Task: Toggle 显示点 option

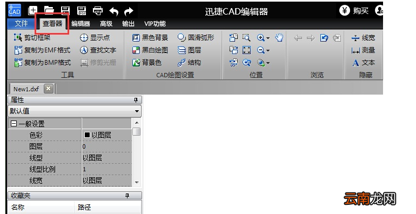Action: click(x=95, y=37)
